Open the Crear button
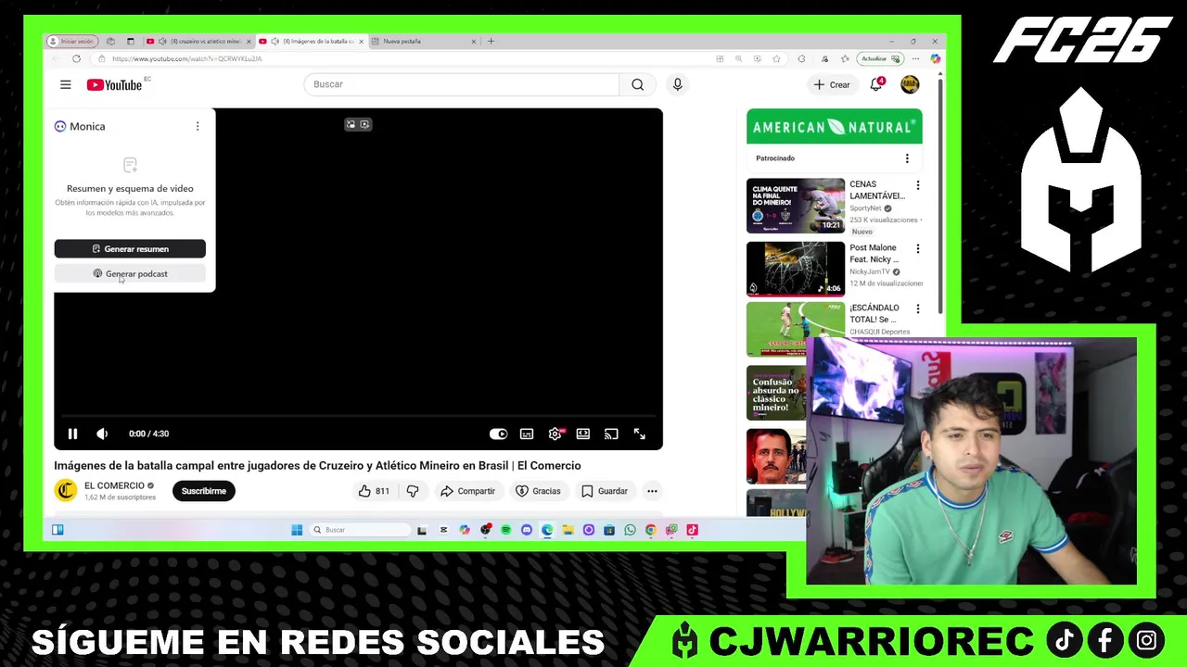This screenshot has width=1187, height=667. click(x=832, y=84)
